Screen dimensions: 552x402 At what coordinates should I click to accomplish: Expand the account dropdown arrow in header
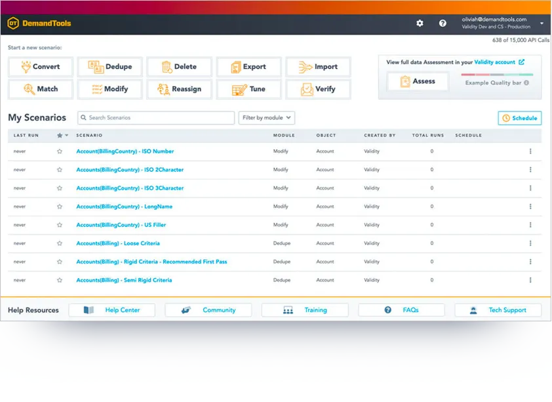(x=542, y=23)
